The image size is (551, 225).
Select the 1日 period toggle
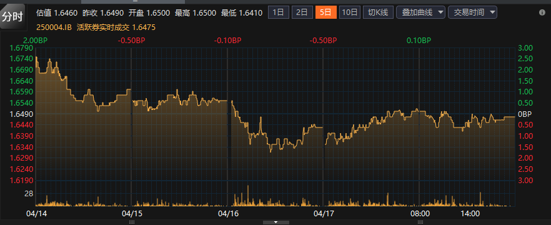279,12
